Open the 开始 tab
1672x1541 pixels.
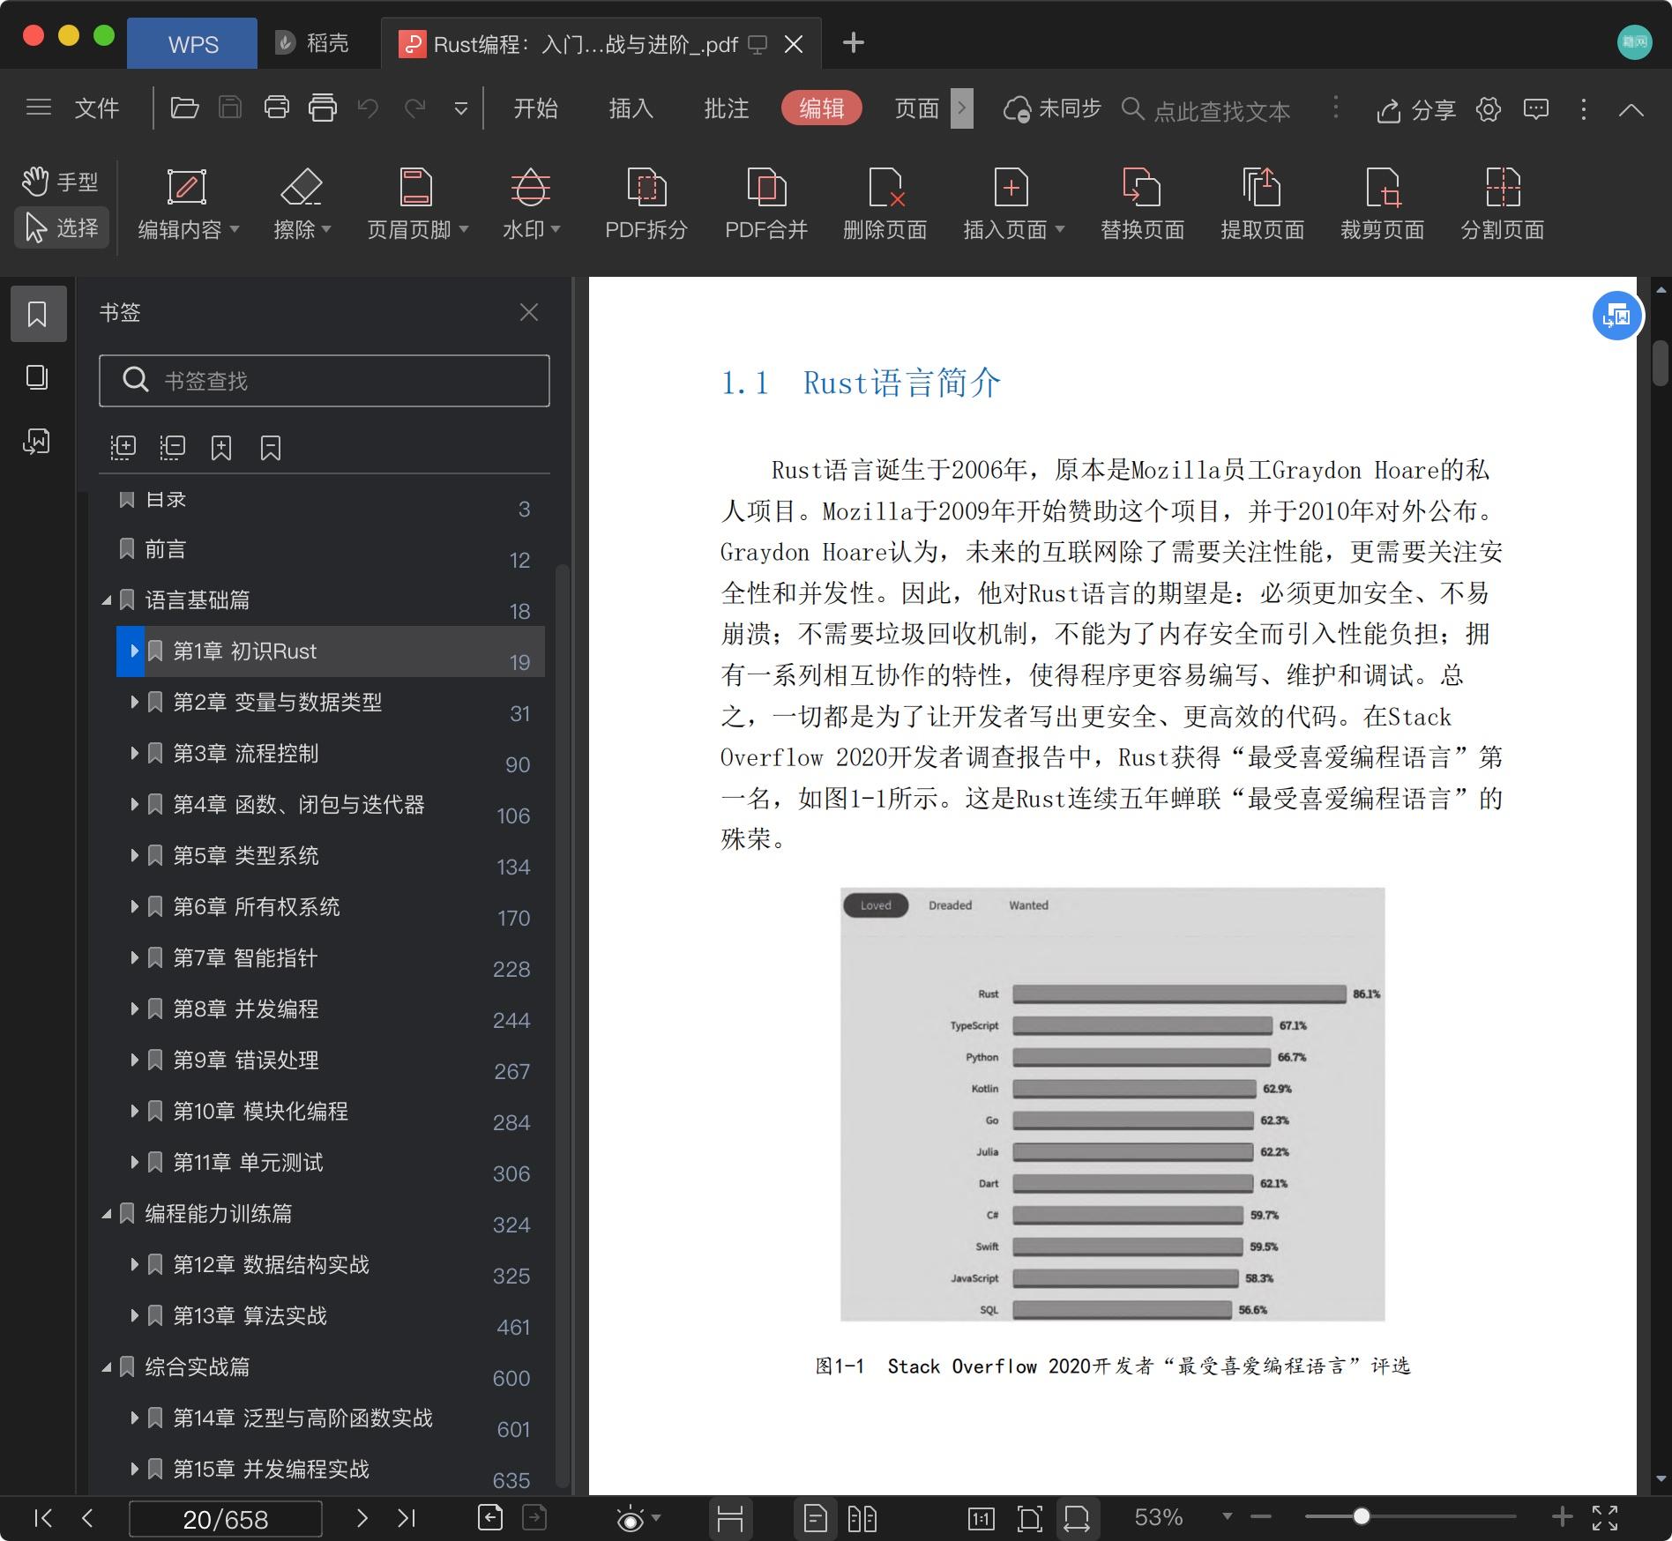click(x=535, y=108)
